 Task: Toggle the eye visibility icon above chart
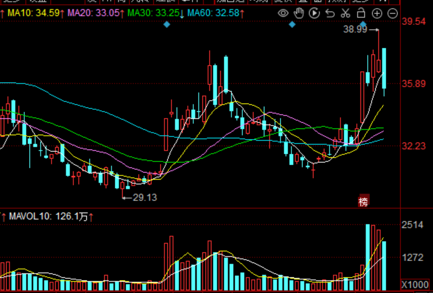coord(283,14)
